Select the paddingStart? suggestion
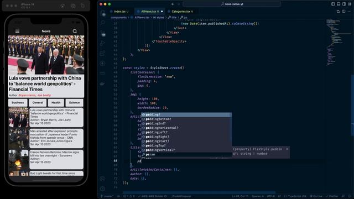 tap(186, 142)
